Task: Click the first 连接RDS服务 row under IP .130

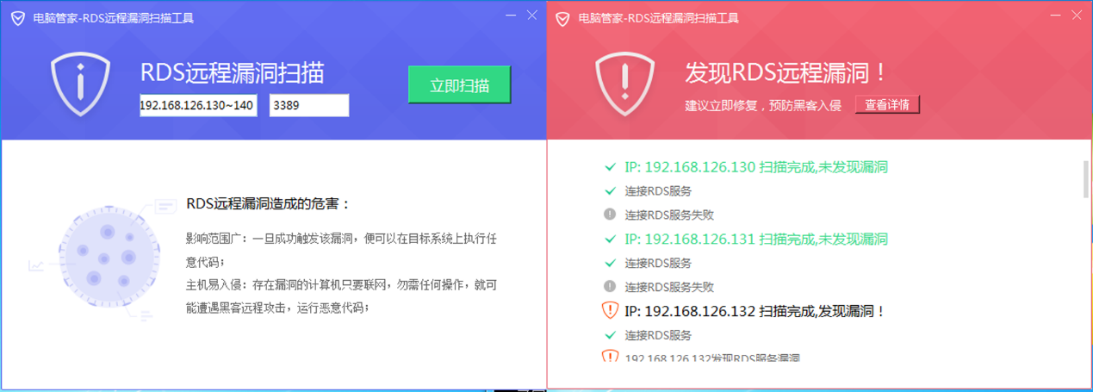Action: 658,190
